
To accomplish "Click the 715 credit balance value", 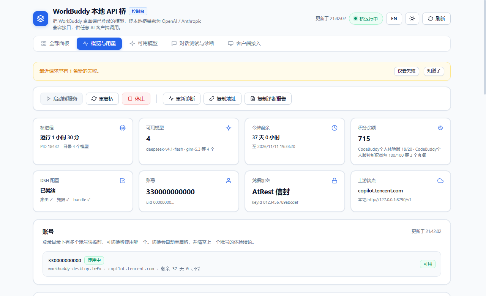I will click(x=364, y=139).
